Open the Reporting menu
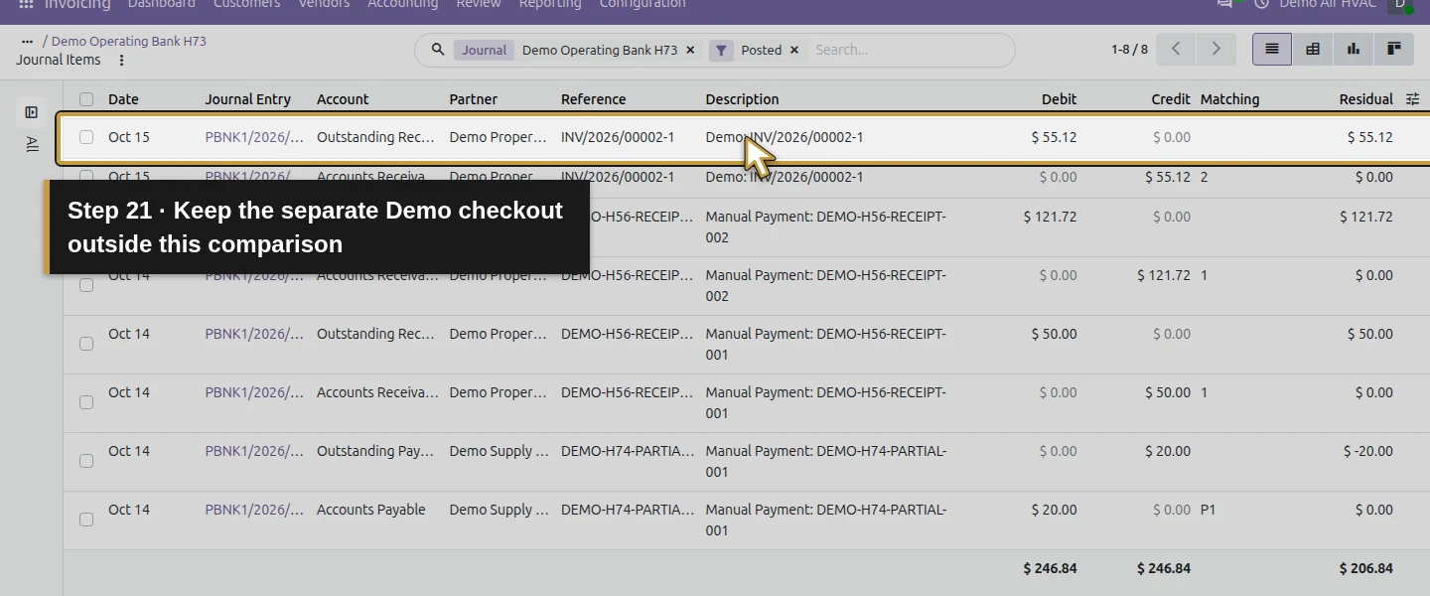Viewport: 1430px width, 596px height. (x=550, y=4)
